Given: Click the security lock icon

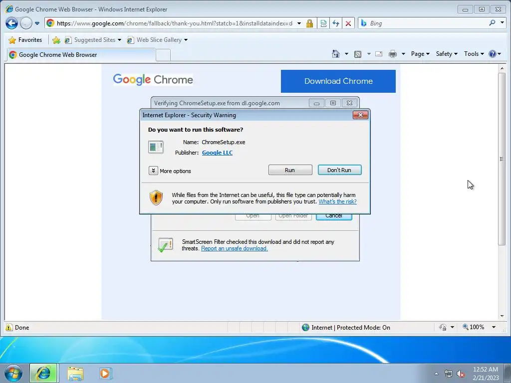Looking at the screenshot, I should pos(309,23).
